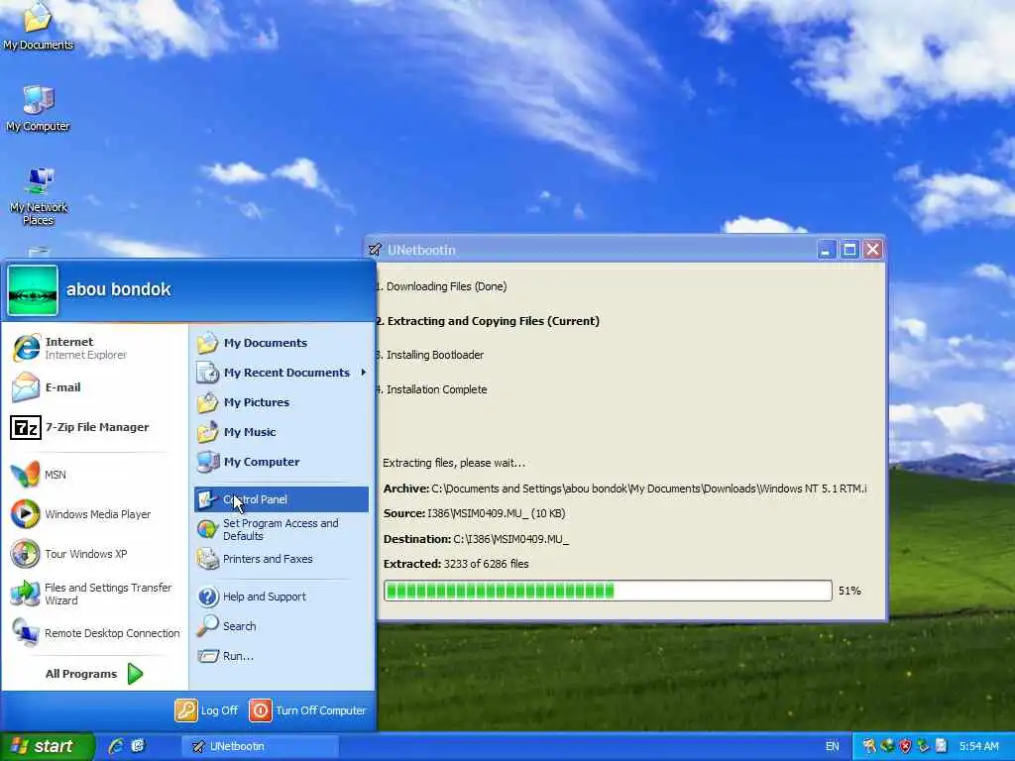The width and height of the screenshot is (1015, 761).
Task: Click the 51% progress label
Action: [x=849, y=591]
